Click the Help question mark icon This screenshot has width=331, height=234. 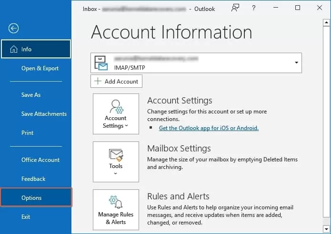[x=253, y=8]
